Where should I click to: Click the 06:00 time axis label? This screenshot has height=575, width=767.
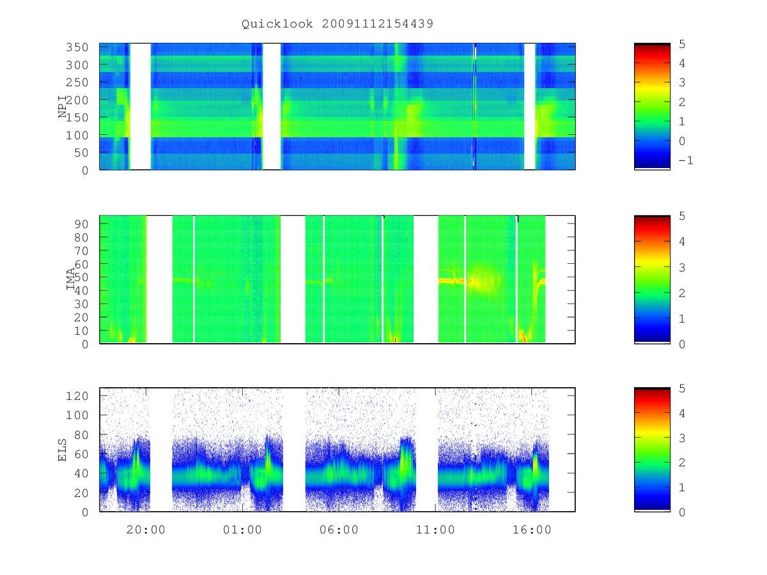pyautogui.click(x=339, y=530)
